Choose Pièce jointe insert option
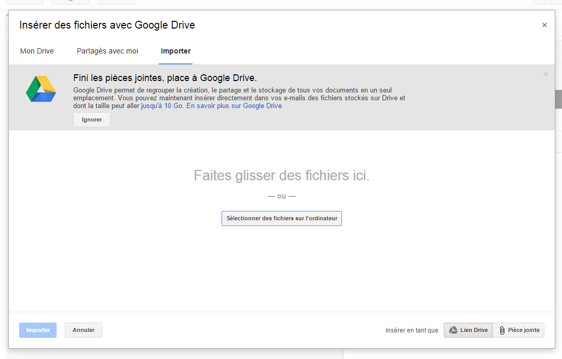This screenshot has height=359, width=562. [x=518, y=330]
